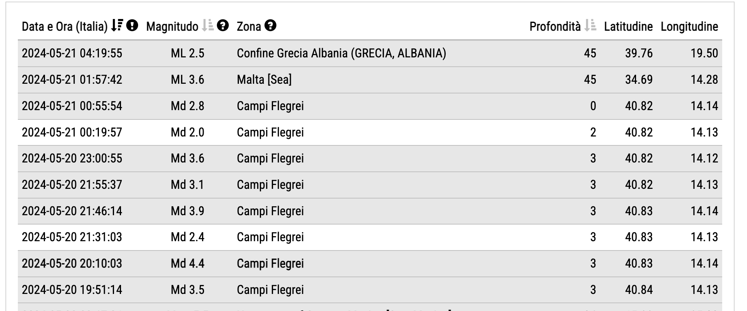Screen dimensions: 747x311
Task: Click the Zona column header label
Action: tap(249, 26)
